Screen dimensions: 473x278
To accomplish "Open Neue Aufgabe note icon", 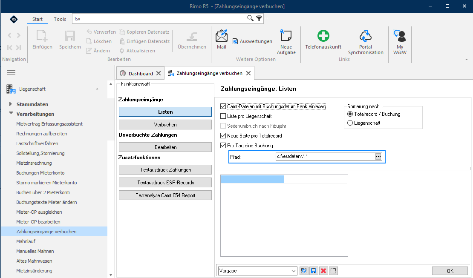I will point(286,35).
